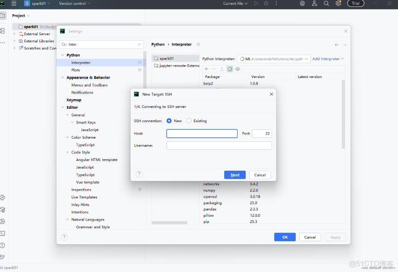398x272 pixels.
Task: Open help in New Target SSH dialog
Action: (139, 174)
